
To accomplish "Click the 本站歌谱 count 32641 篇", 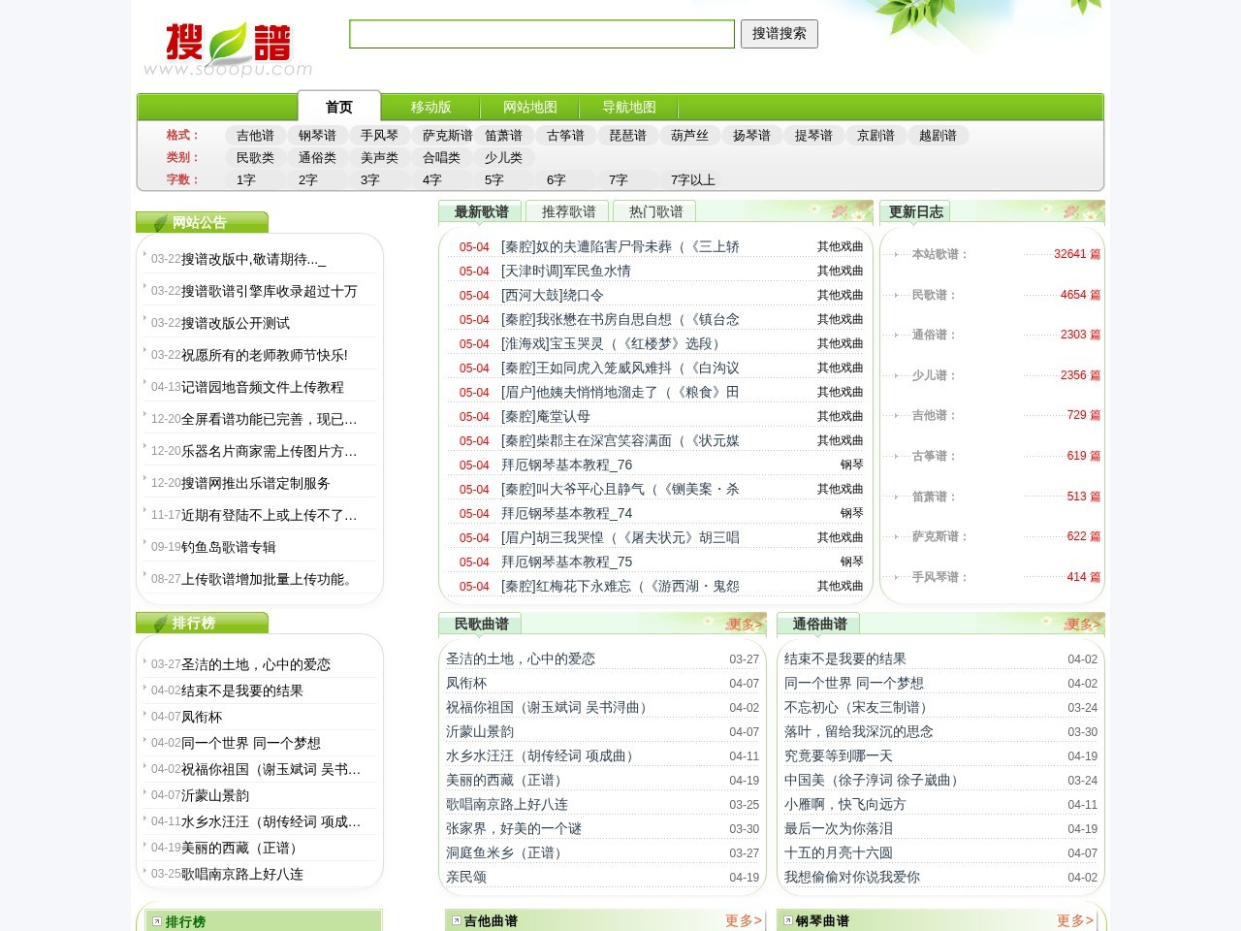I will click(x=1077, y=254).
